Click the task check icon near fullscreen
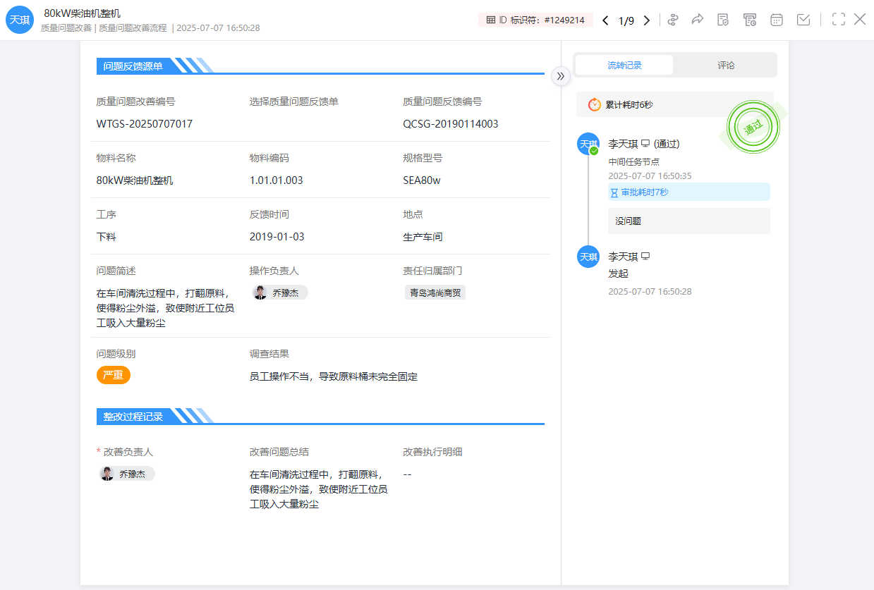This screenshot has width=874, height=590. [x=803, y=20]
